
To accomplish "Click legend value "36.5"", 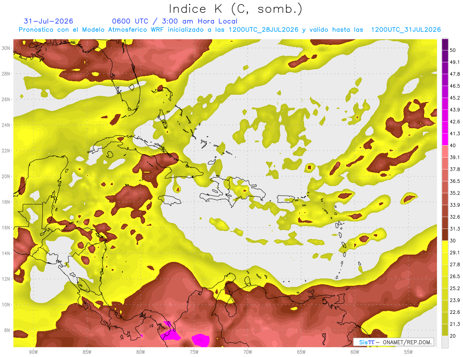I will (x=455, y=181).
